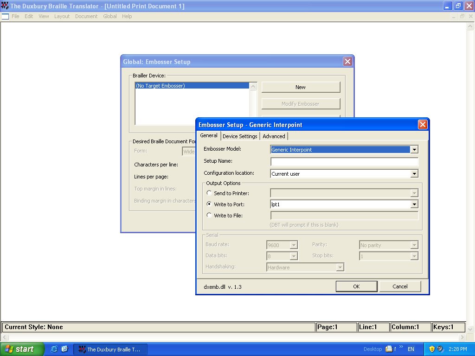Screen dimensions: 475x356
Task: Open the Parity dropdown
Action: [414, 245]
